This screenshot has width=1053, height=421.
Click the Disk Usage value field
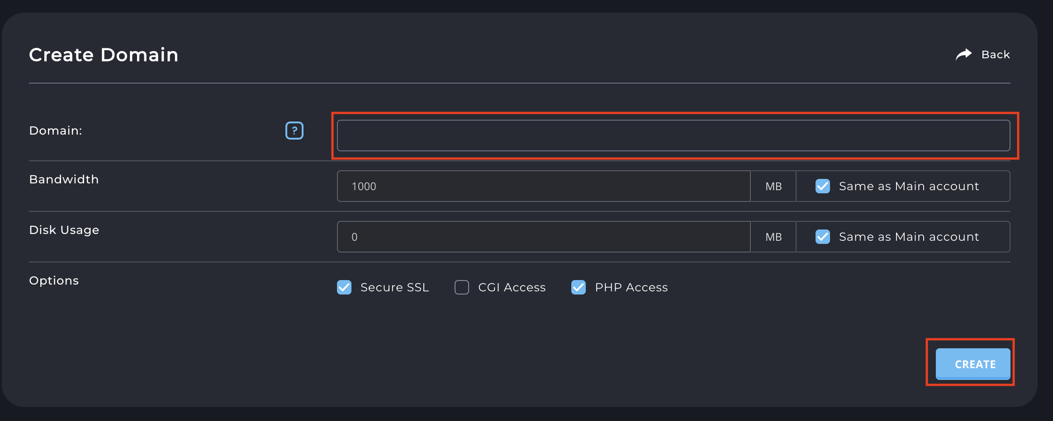coord(544,237)
